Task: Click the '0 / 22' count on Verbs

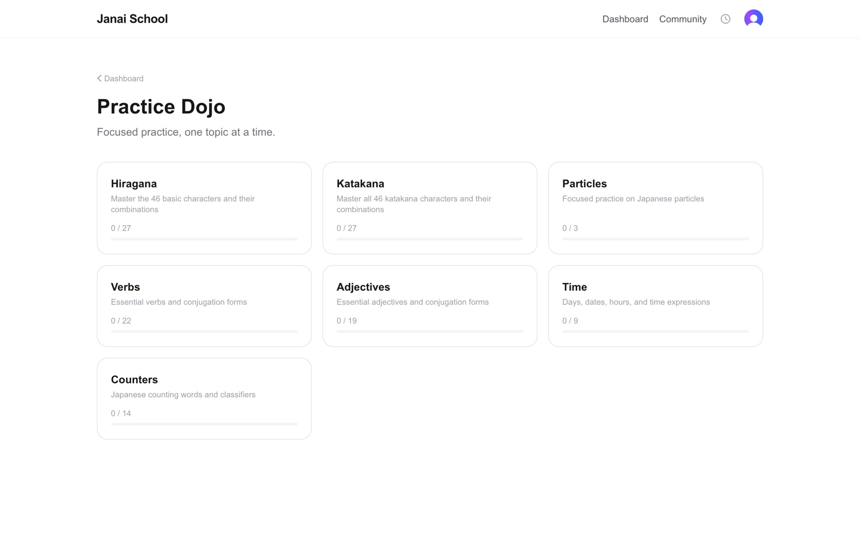Action: (x=121, y=321)
